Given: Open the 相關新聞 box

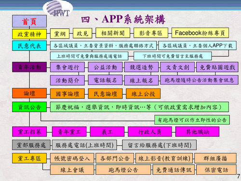Looking at the screenshot, I should click(x=113, y=33).
